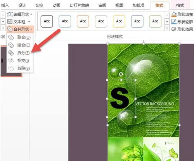Expand the 编辑形状 dropdown arrow

click(x=31, y=14)
